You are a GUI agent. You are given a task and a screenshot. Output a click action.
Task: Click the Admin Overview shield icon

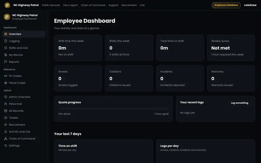pyautogui.click(x=6, y=97)
